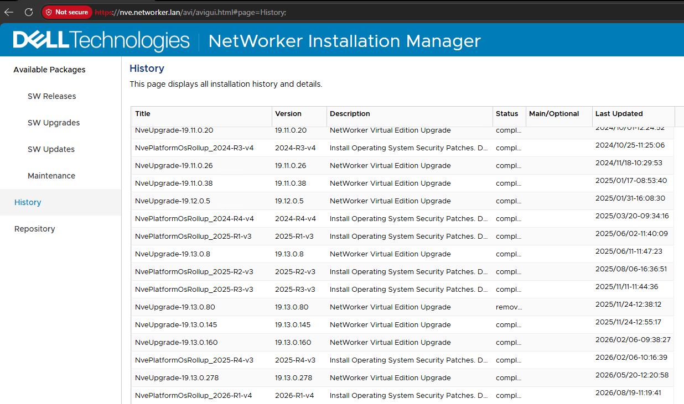Screen dimensions: 684x404
Task: Open the Repository page
Action: (34, 229)
